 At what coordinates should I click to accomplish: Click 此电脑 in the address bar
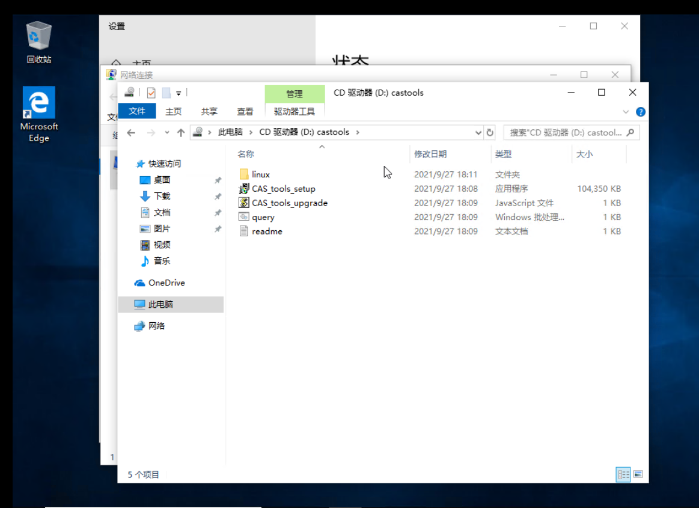tap(230, 132)
